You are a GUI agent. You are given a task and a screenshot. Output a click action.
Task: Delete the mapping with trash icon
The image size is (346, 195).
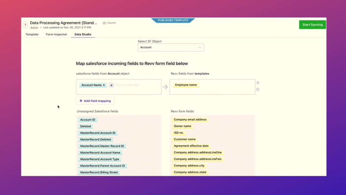(258, 90)
